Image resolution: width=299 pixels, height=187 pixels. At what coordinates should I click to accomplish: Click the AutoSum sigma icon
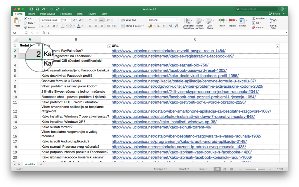point(254,18)
